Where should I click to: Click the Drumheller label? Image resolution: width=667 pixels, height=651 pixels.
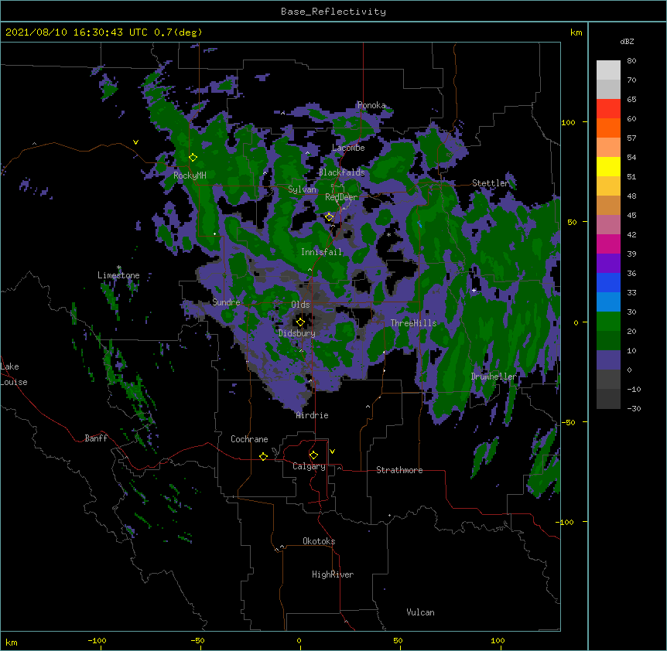(x=494, y=377)
